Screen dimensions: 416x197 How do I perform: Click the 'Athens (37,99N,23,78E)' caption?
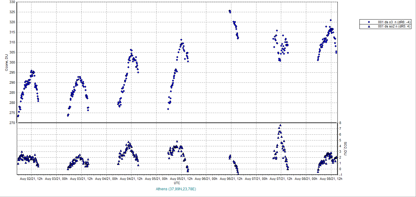point(176,189)
